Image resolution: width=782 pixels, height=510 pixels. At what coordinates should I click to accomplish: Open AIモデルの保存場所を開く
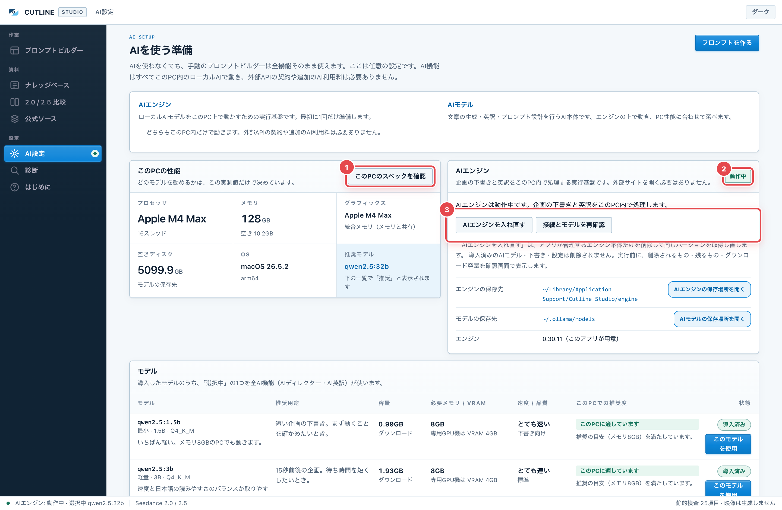(x=712, y=319)
